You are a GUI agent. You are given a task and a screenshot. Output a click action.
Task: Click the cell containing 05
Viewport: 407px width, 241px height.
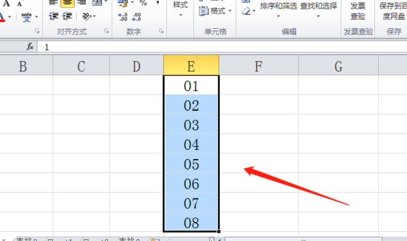pos(191,163)
